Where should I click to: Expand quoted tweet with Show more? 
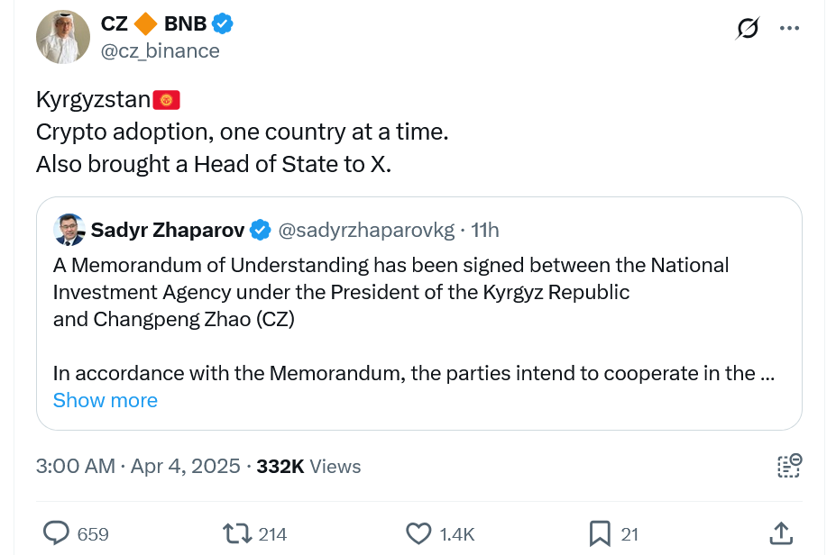(106, 400)
